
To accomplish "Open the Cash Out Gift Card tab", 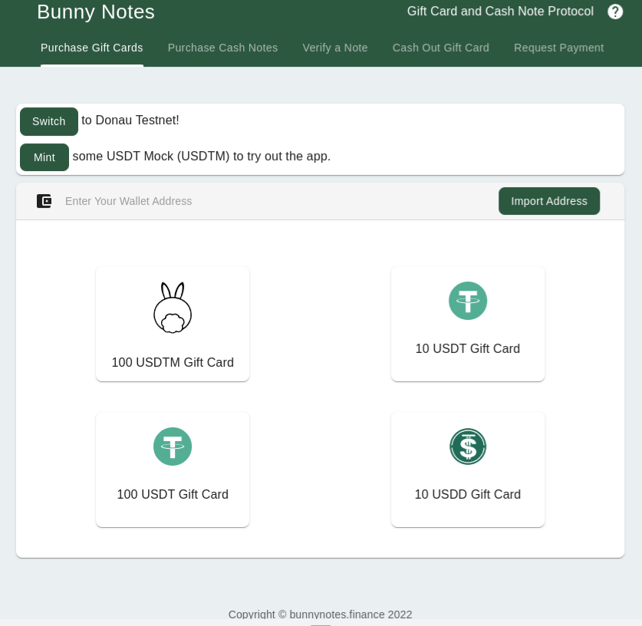I will (440, 48).
